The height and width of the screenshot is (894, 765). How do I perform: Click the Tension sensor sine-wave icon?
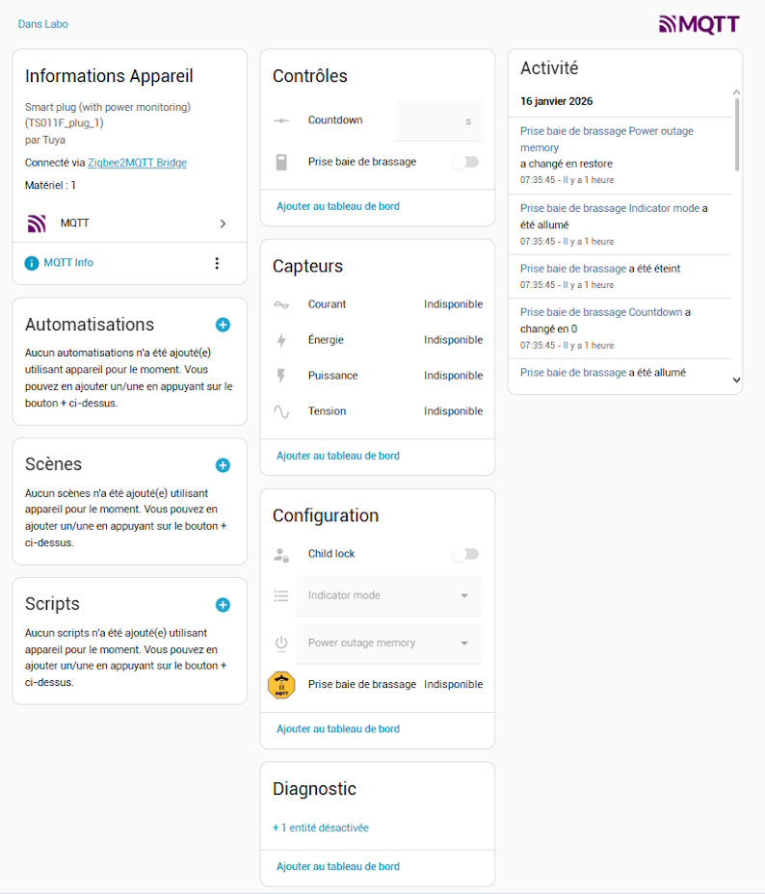pyautogui.click(x=281, y=411)
